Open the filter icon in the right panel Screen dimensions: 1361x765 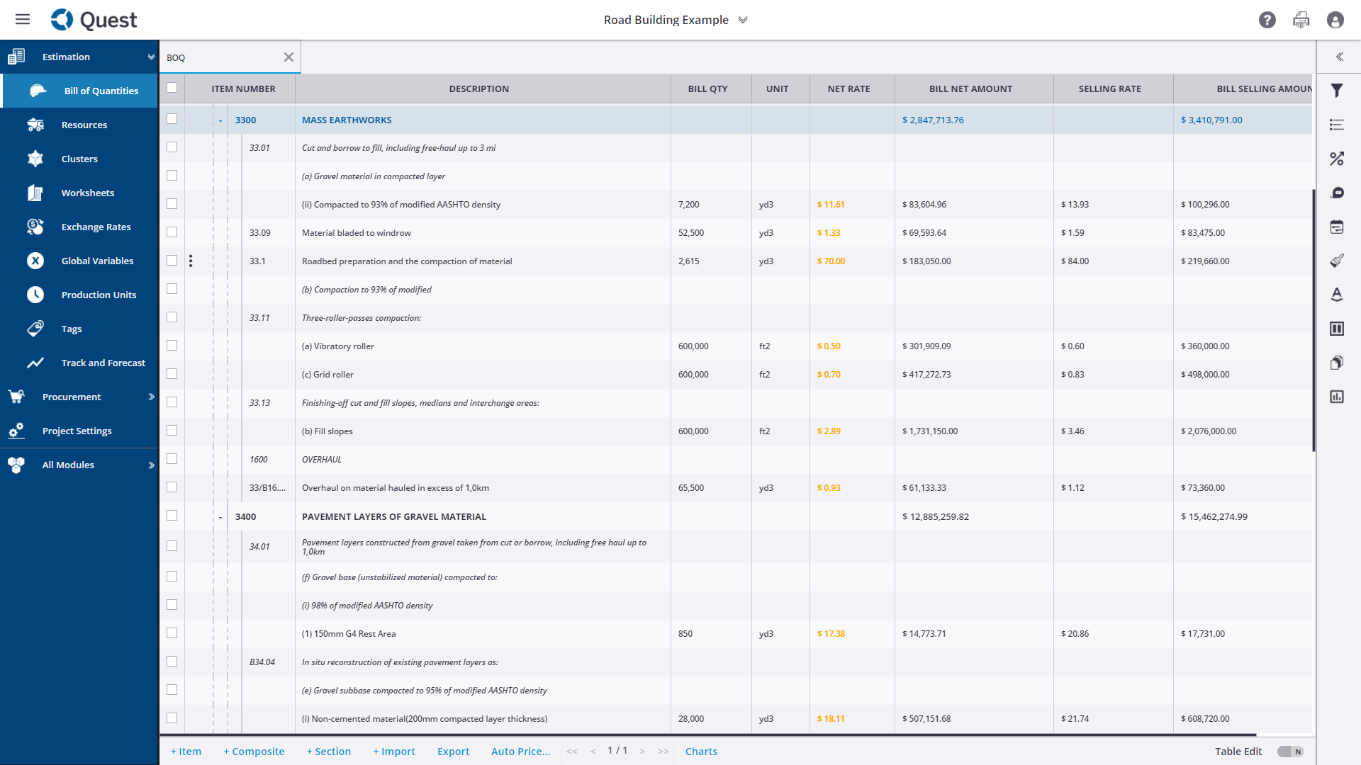tap(1338, 91)
